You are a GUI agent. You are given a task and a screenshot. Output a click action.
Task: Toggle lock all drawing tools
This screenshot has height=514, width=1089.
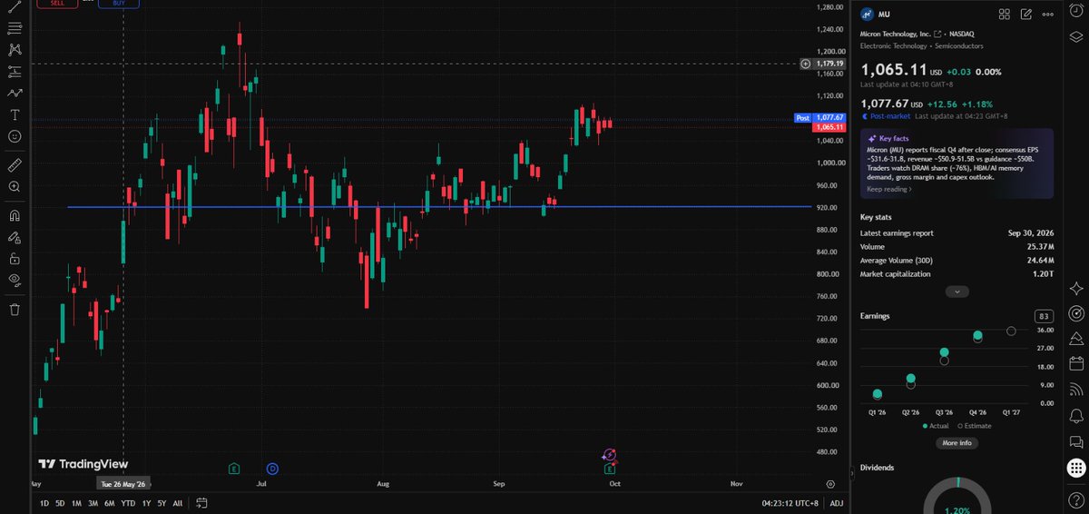[15, 259]
